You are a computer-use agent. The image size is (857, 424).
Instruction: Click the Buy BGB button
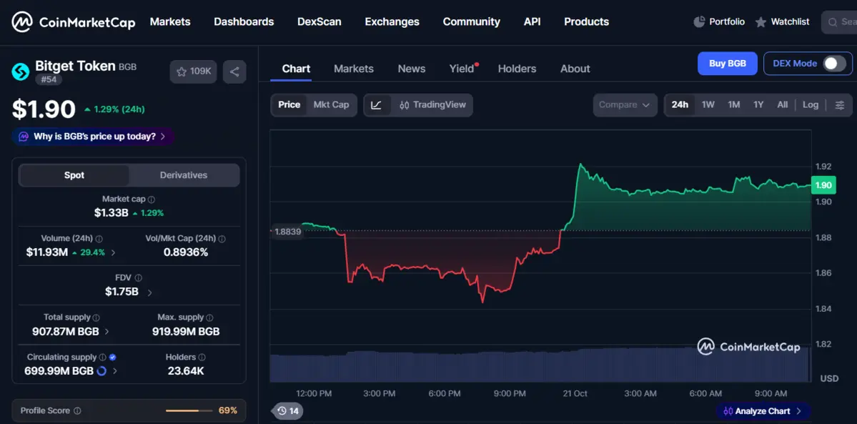728,64
